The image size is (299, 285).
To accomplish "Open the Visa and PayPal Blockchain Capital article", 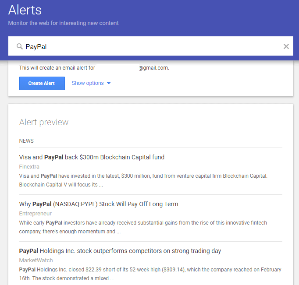I will 92,157.
